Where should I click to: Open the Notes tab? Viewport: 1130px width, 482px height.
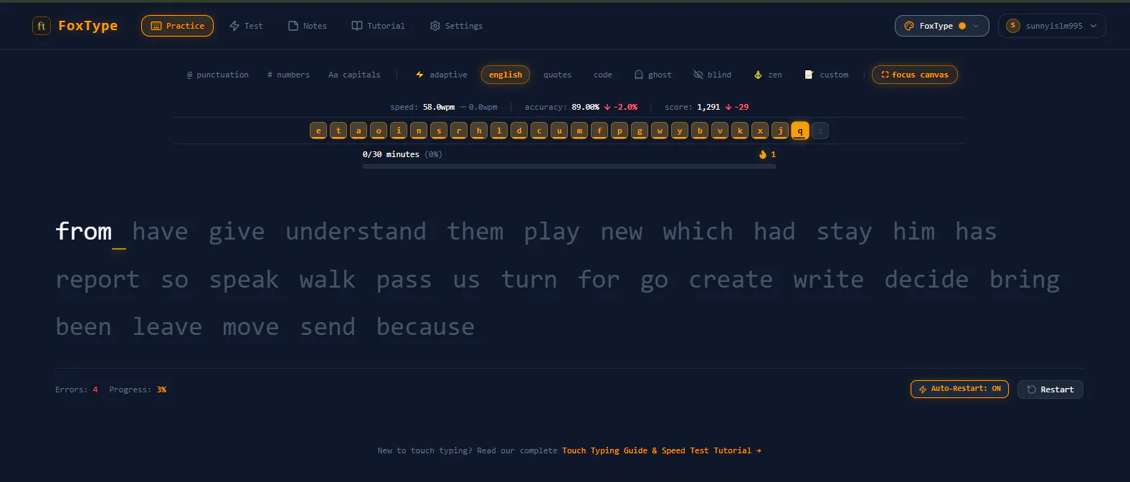pyautogui.click(x=308, y=26)
